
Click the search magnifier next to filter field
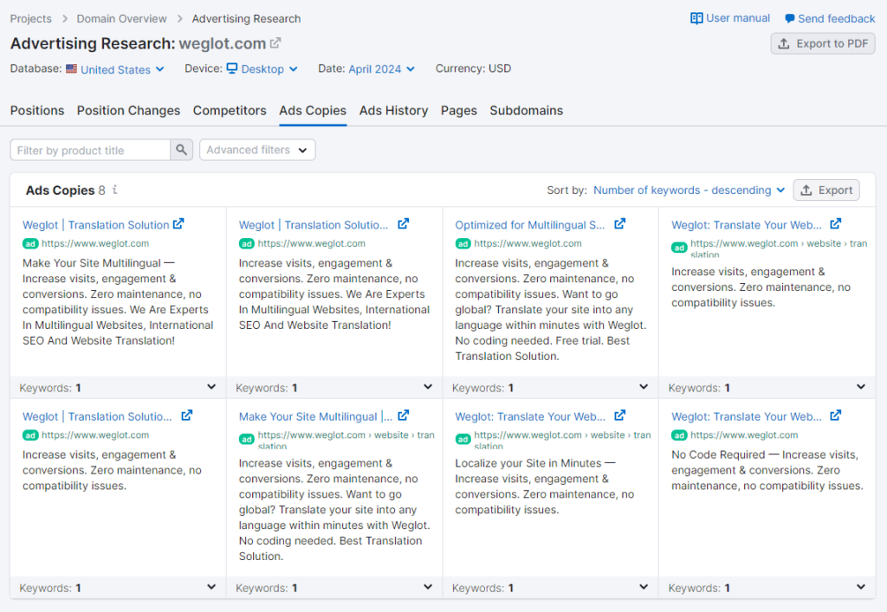pyautogui.click(x=182, y=149)
